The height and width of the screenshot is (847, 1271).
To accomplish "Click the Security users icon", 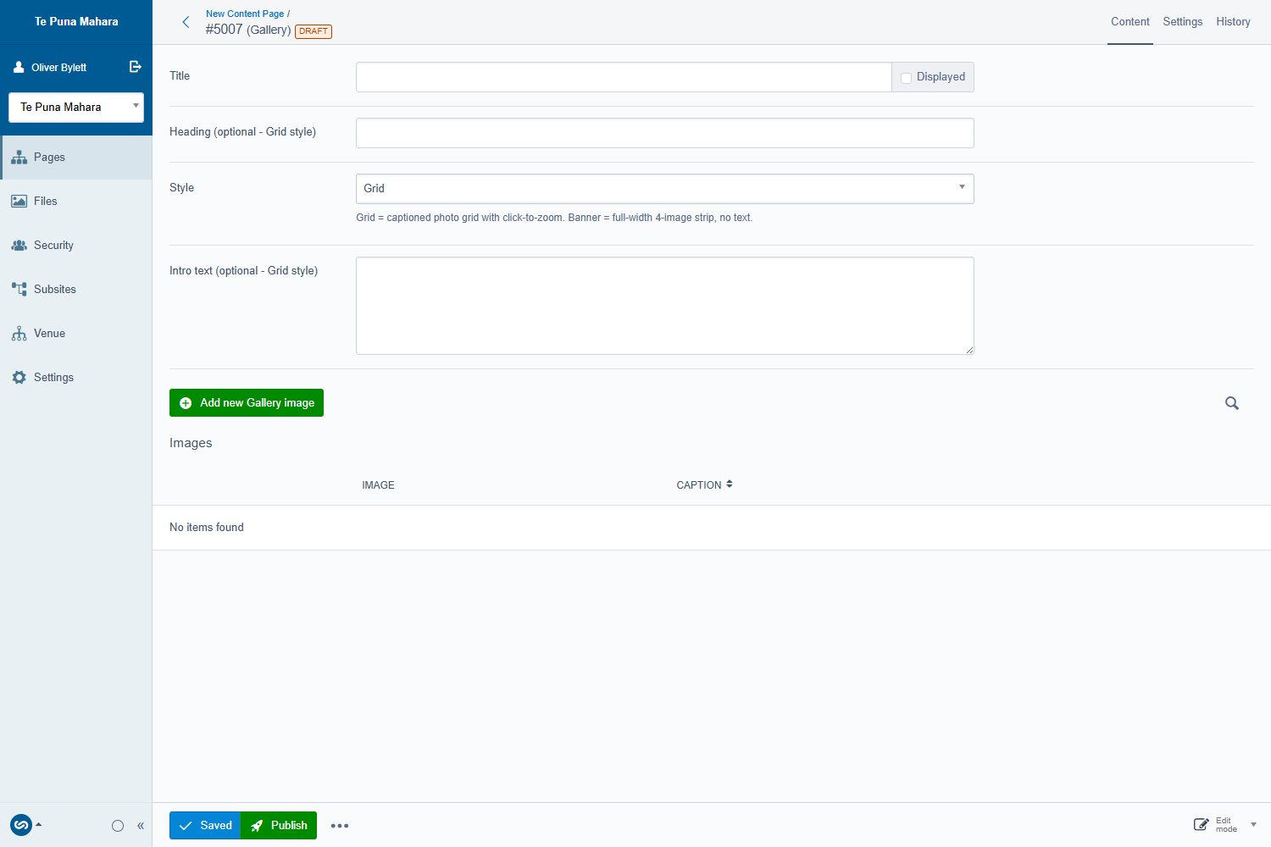I will click(19, 245).
